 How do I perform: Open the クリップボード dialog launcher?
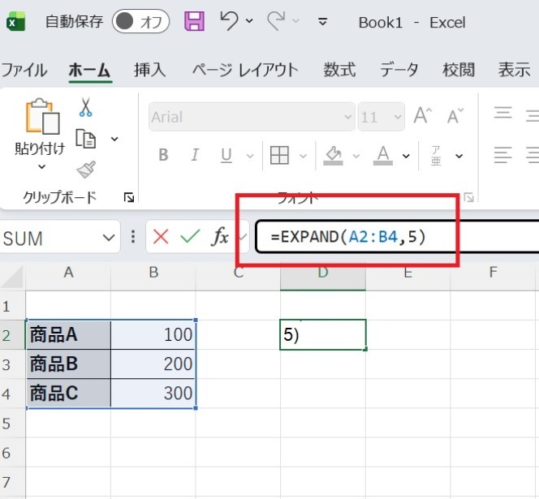point(129,197)
